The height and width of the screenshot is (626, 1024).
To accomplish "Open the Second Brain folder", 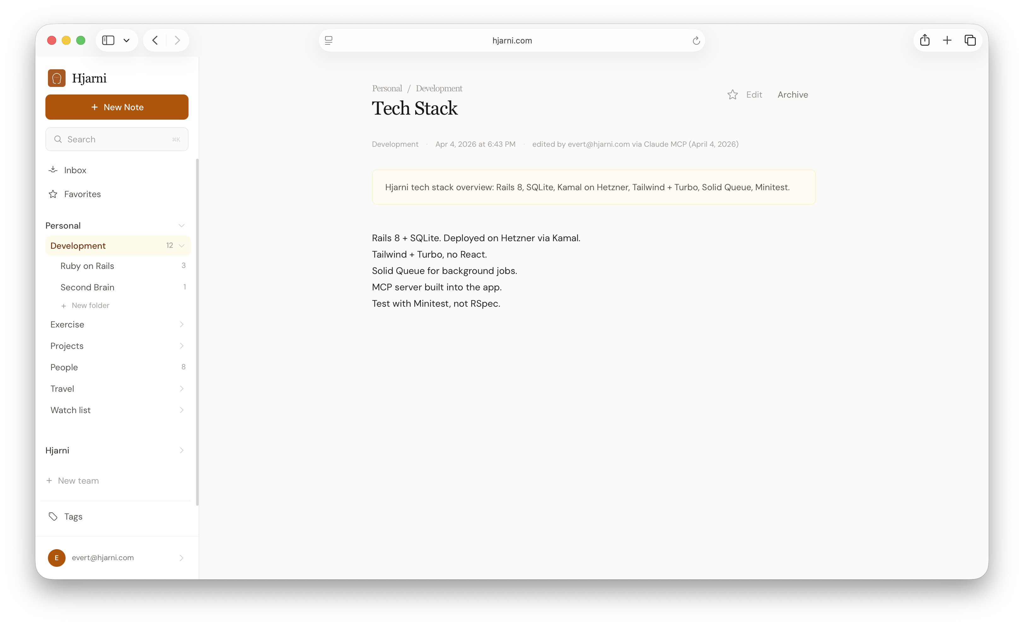I will (x=87, y=287).
